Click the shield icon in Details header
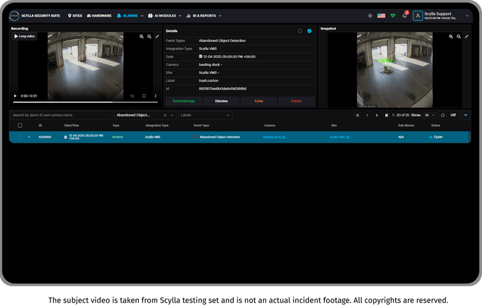The image size is (482, 308). pyautogui.click(x=300, y=31)
